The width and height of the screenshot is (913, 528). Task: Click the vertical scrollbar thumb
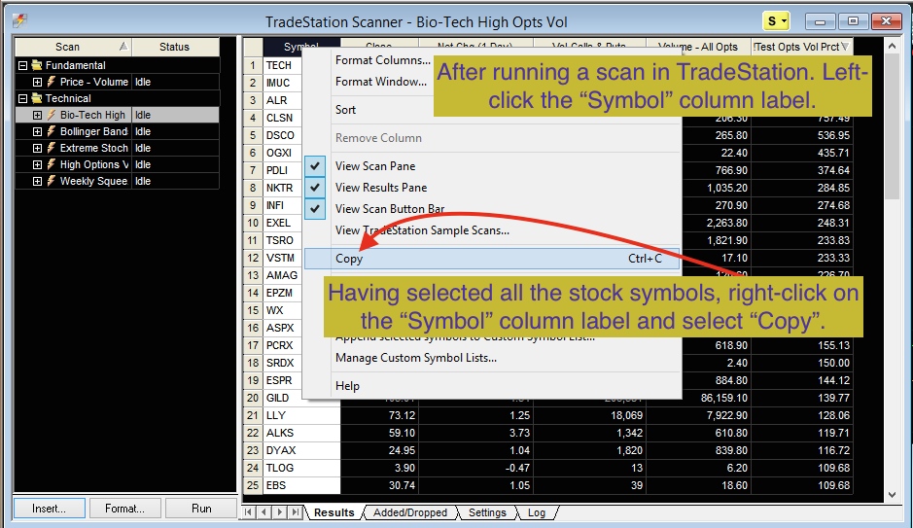(x=892, y=127)
